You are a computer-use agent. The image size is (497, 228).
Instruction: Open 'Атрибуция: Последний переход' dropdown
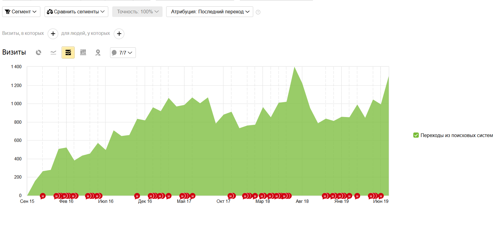[x=210, y=12]
